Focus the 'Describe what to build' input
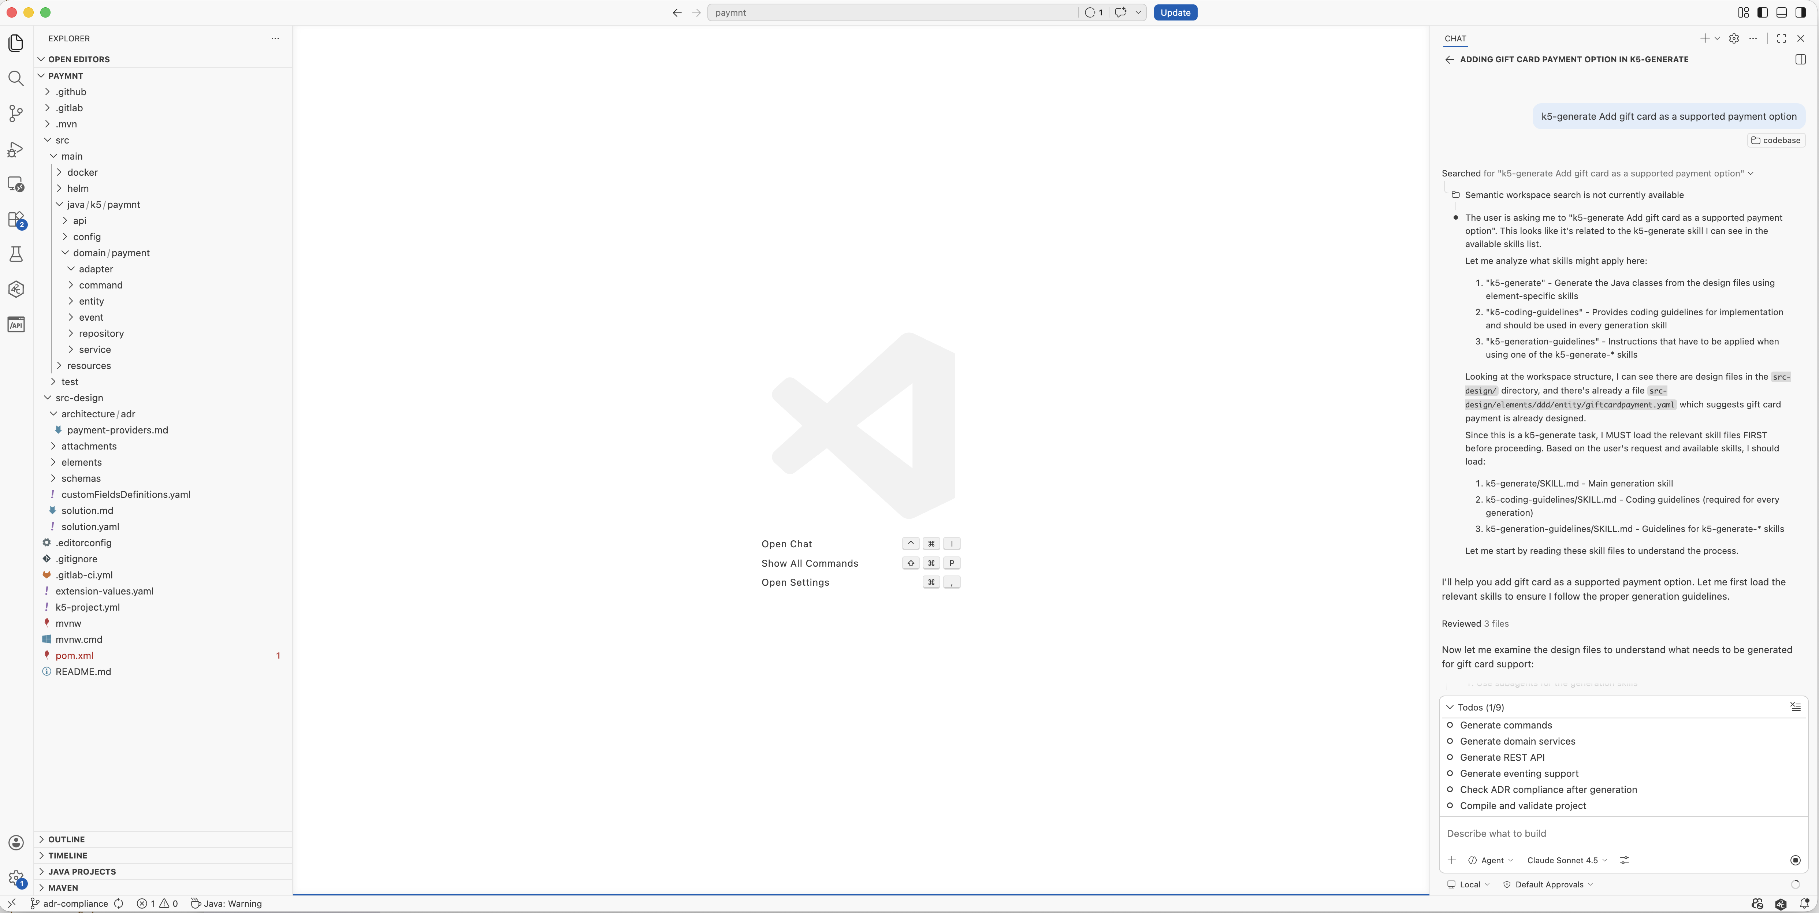 [x=1623, y=834]
